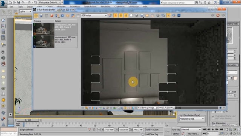241x136 pixels.
Task: Toggle red channel in V-Ray frame buffer
Action: point(116,15)
